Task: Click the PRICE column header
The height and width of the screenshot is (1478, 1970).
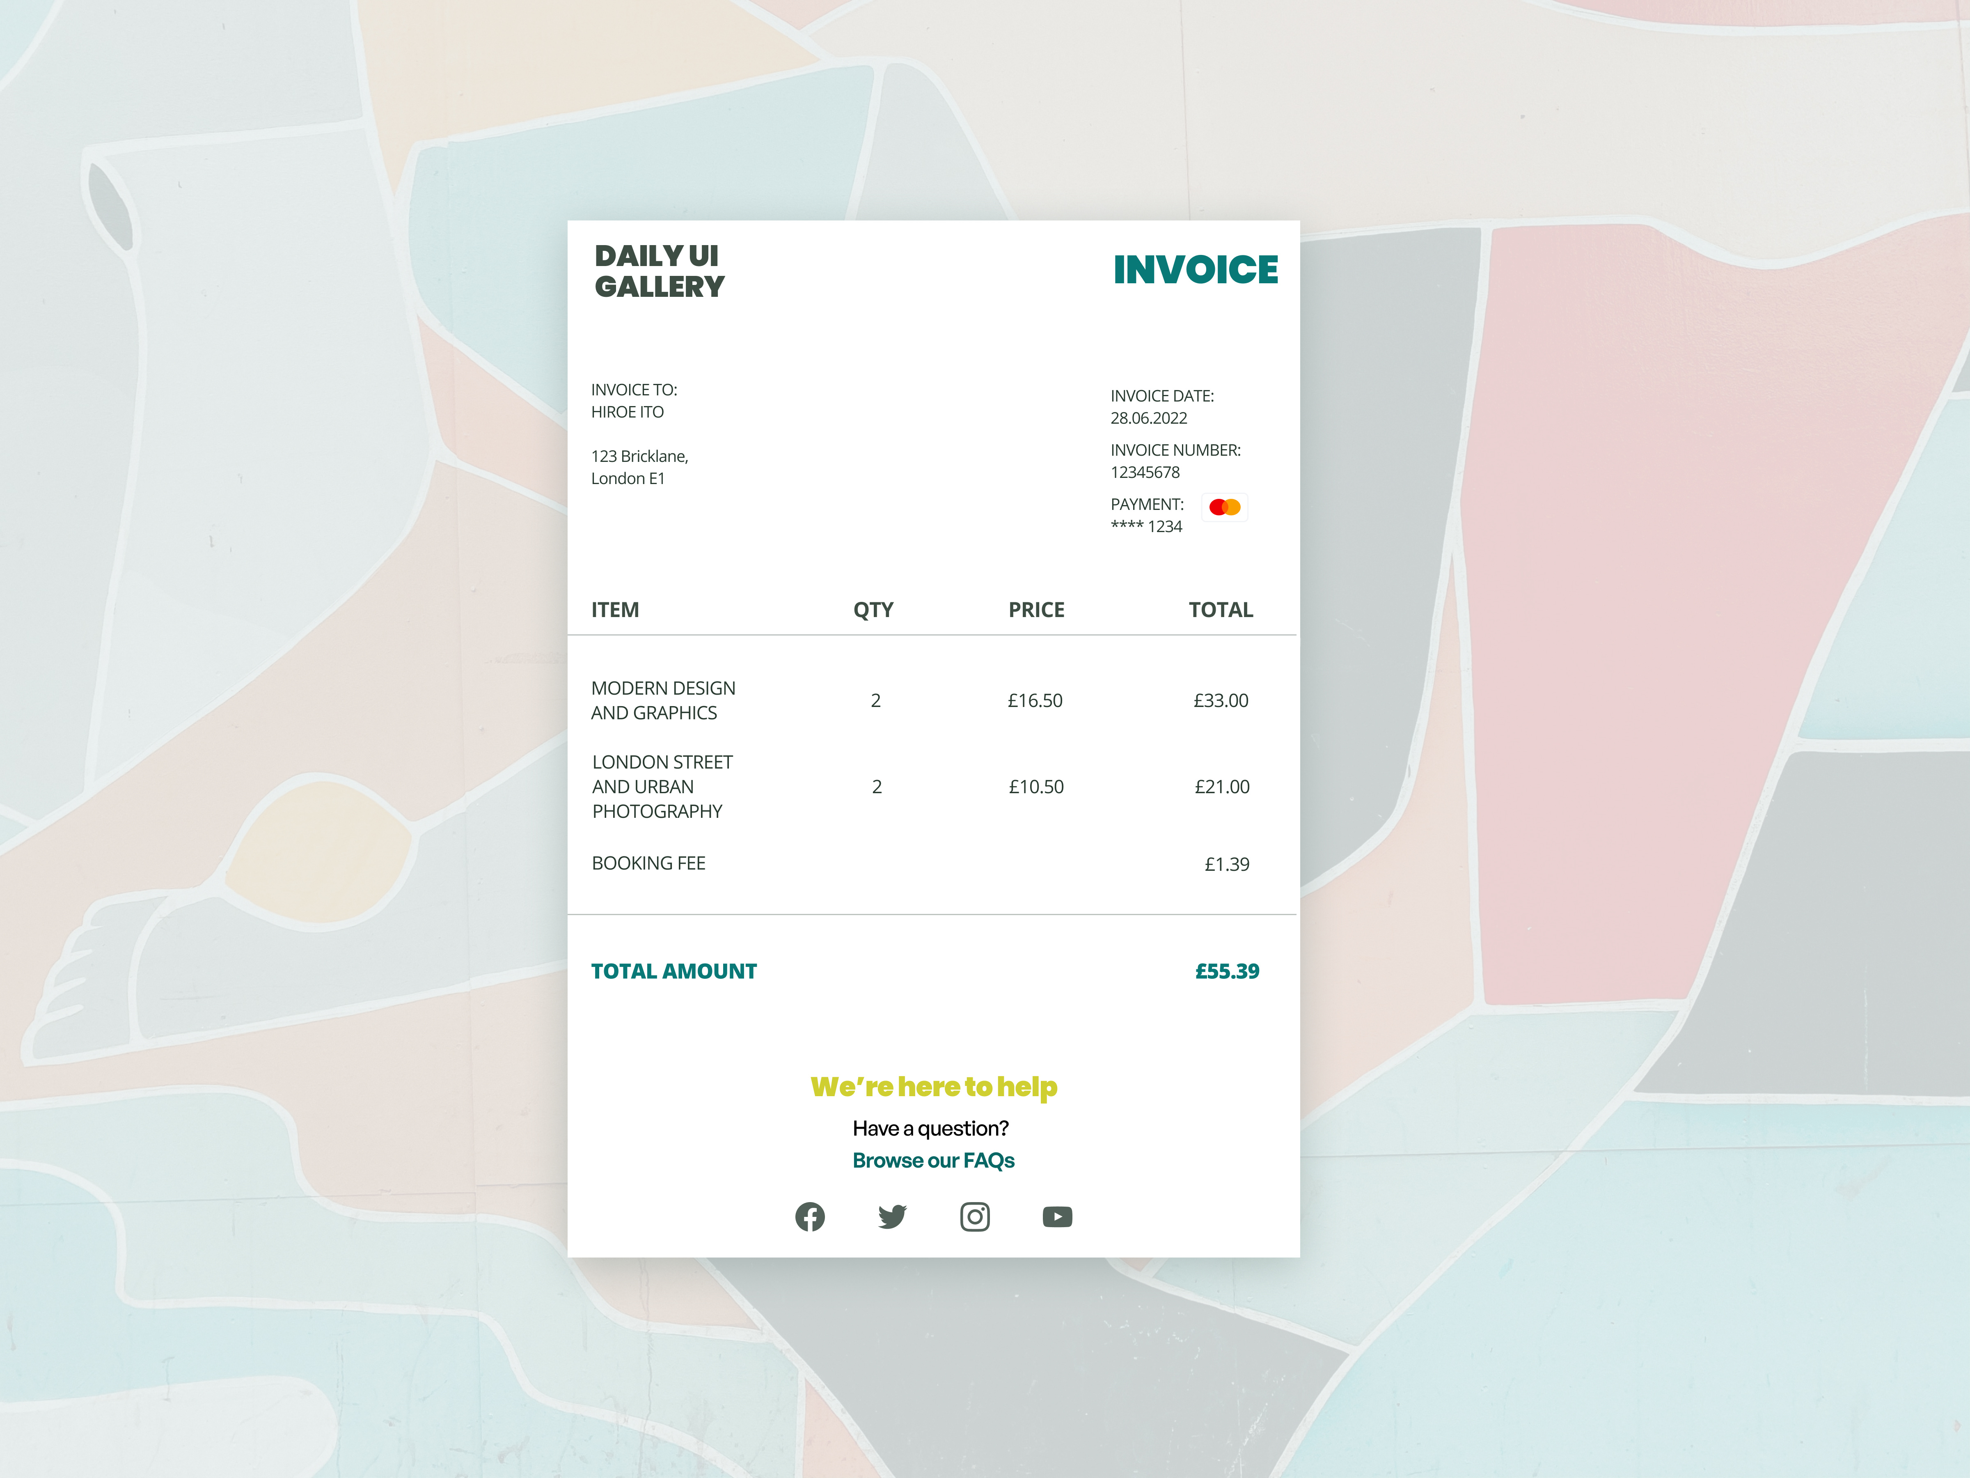Action: pos(1036,609)
